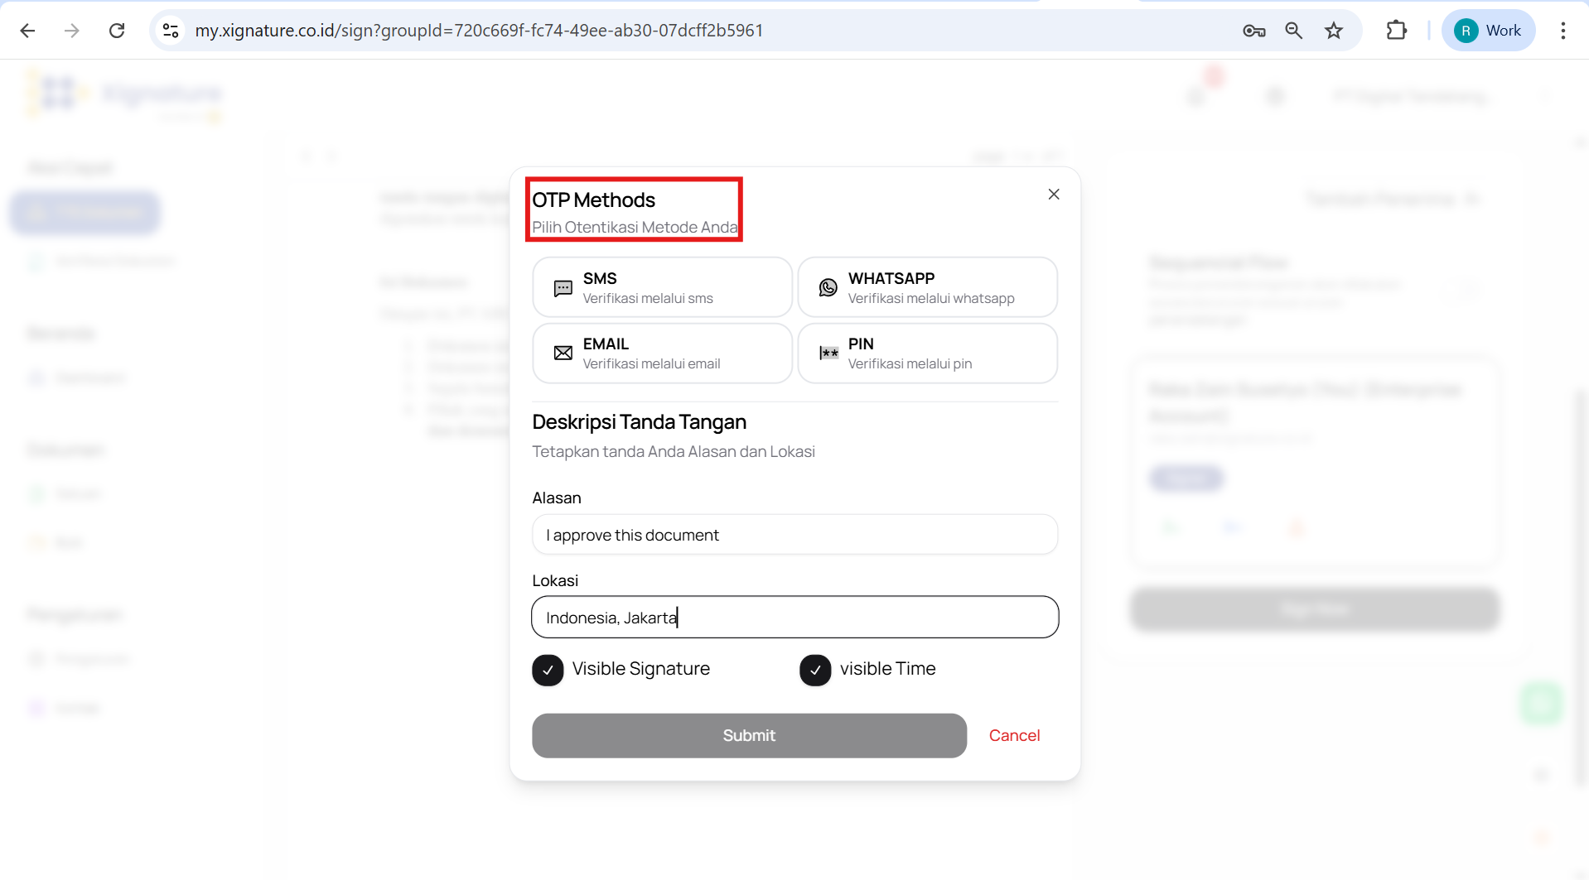View site information in address bar
The width and height of the screenshot is (1589, 880).
tap(171, 31)
